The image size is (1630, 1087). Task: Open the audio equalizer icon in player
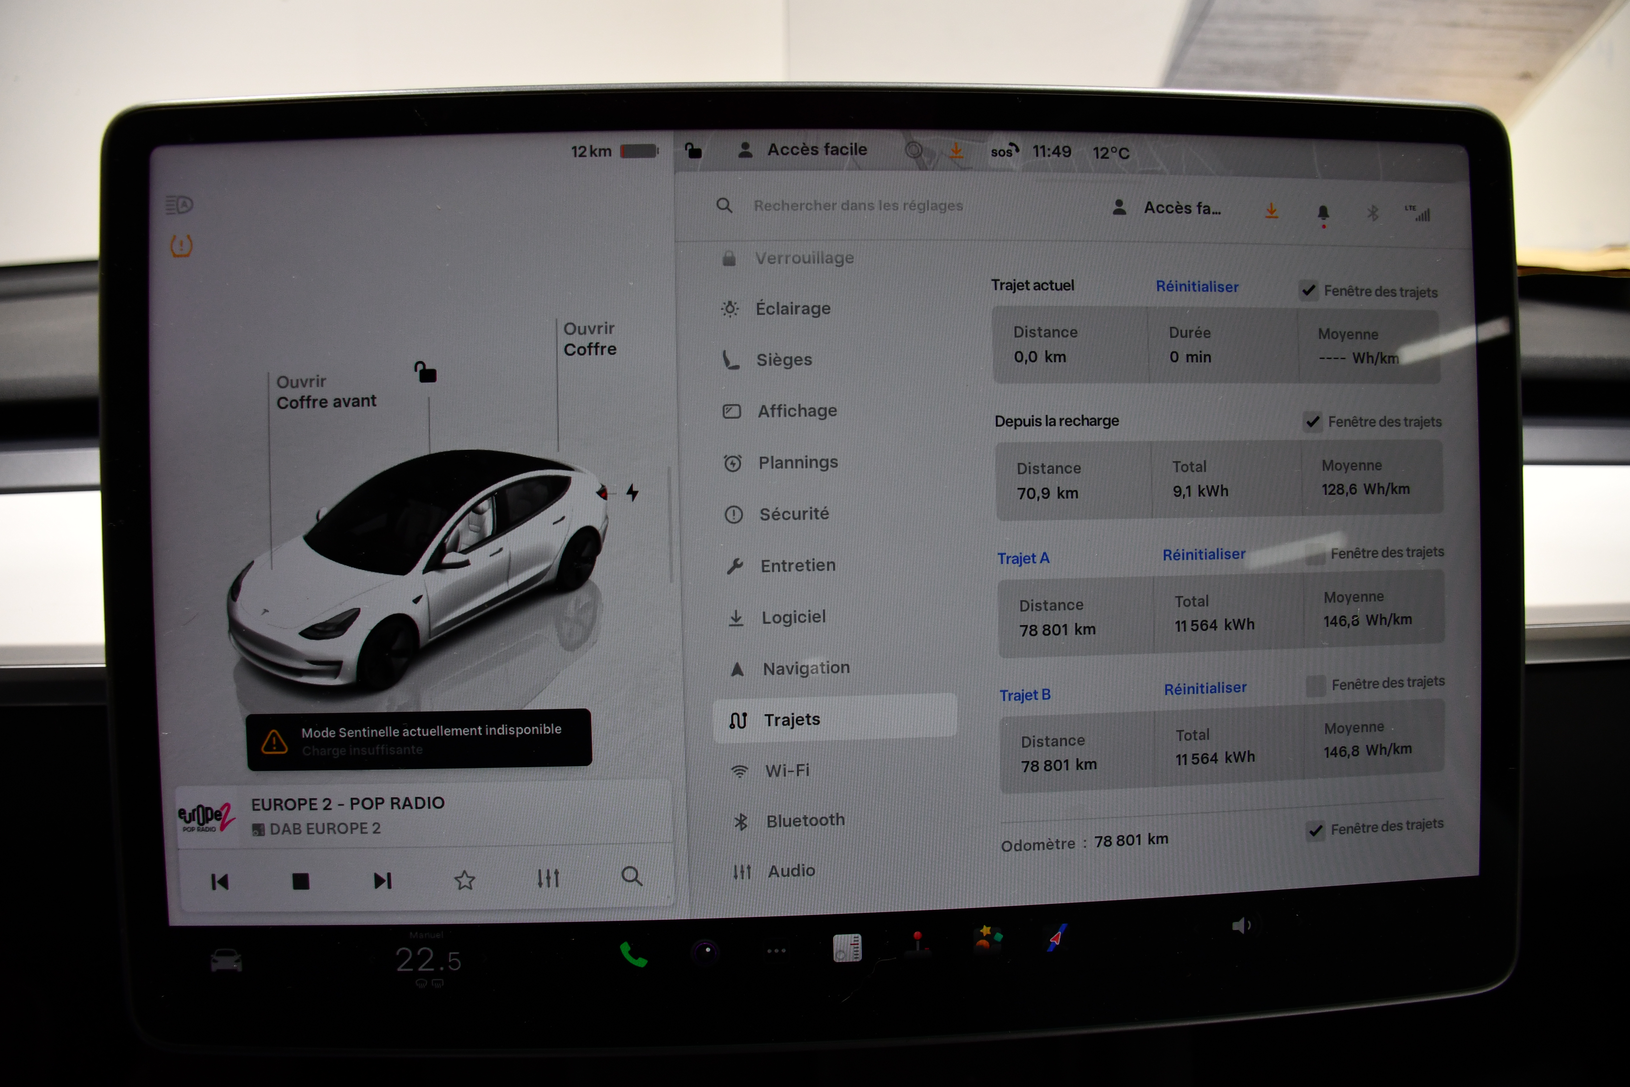click(548, 878)
